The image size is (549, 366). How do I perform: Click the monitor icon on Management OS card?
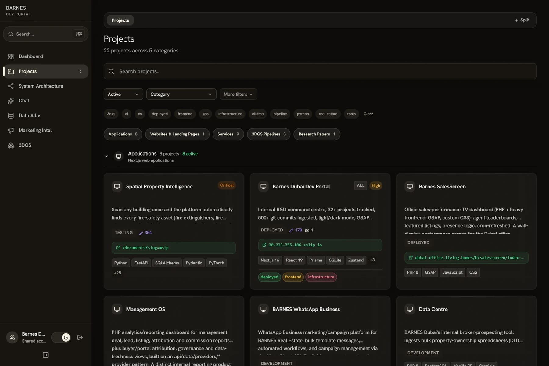click(117, 309)
